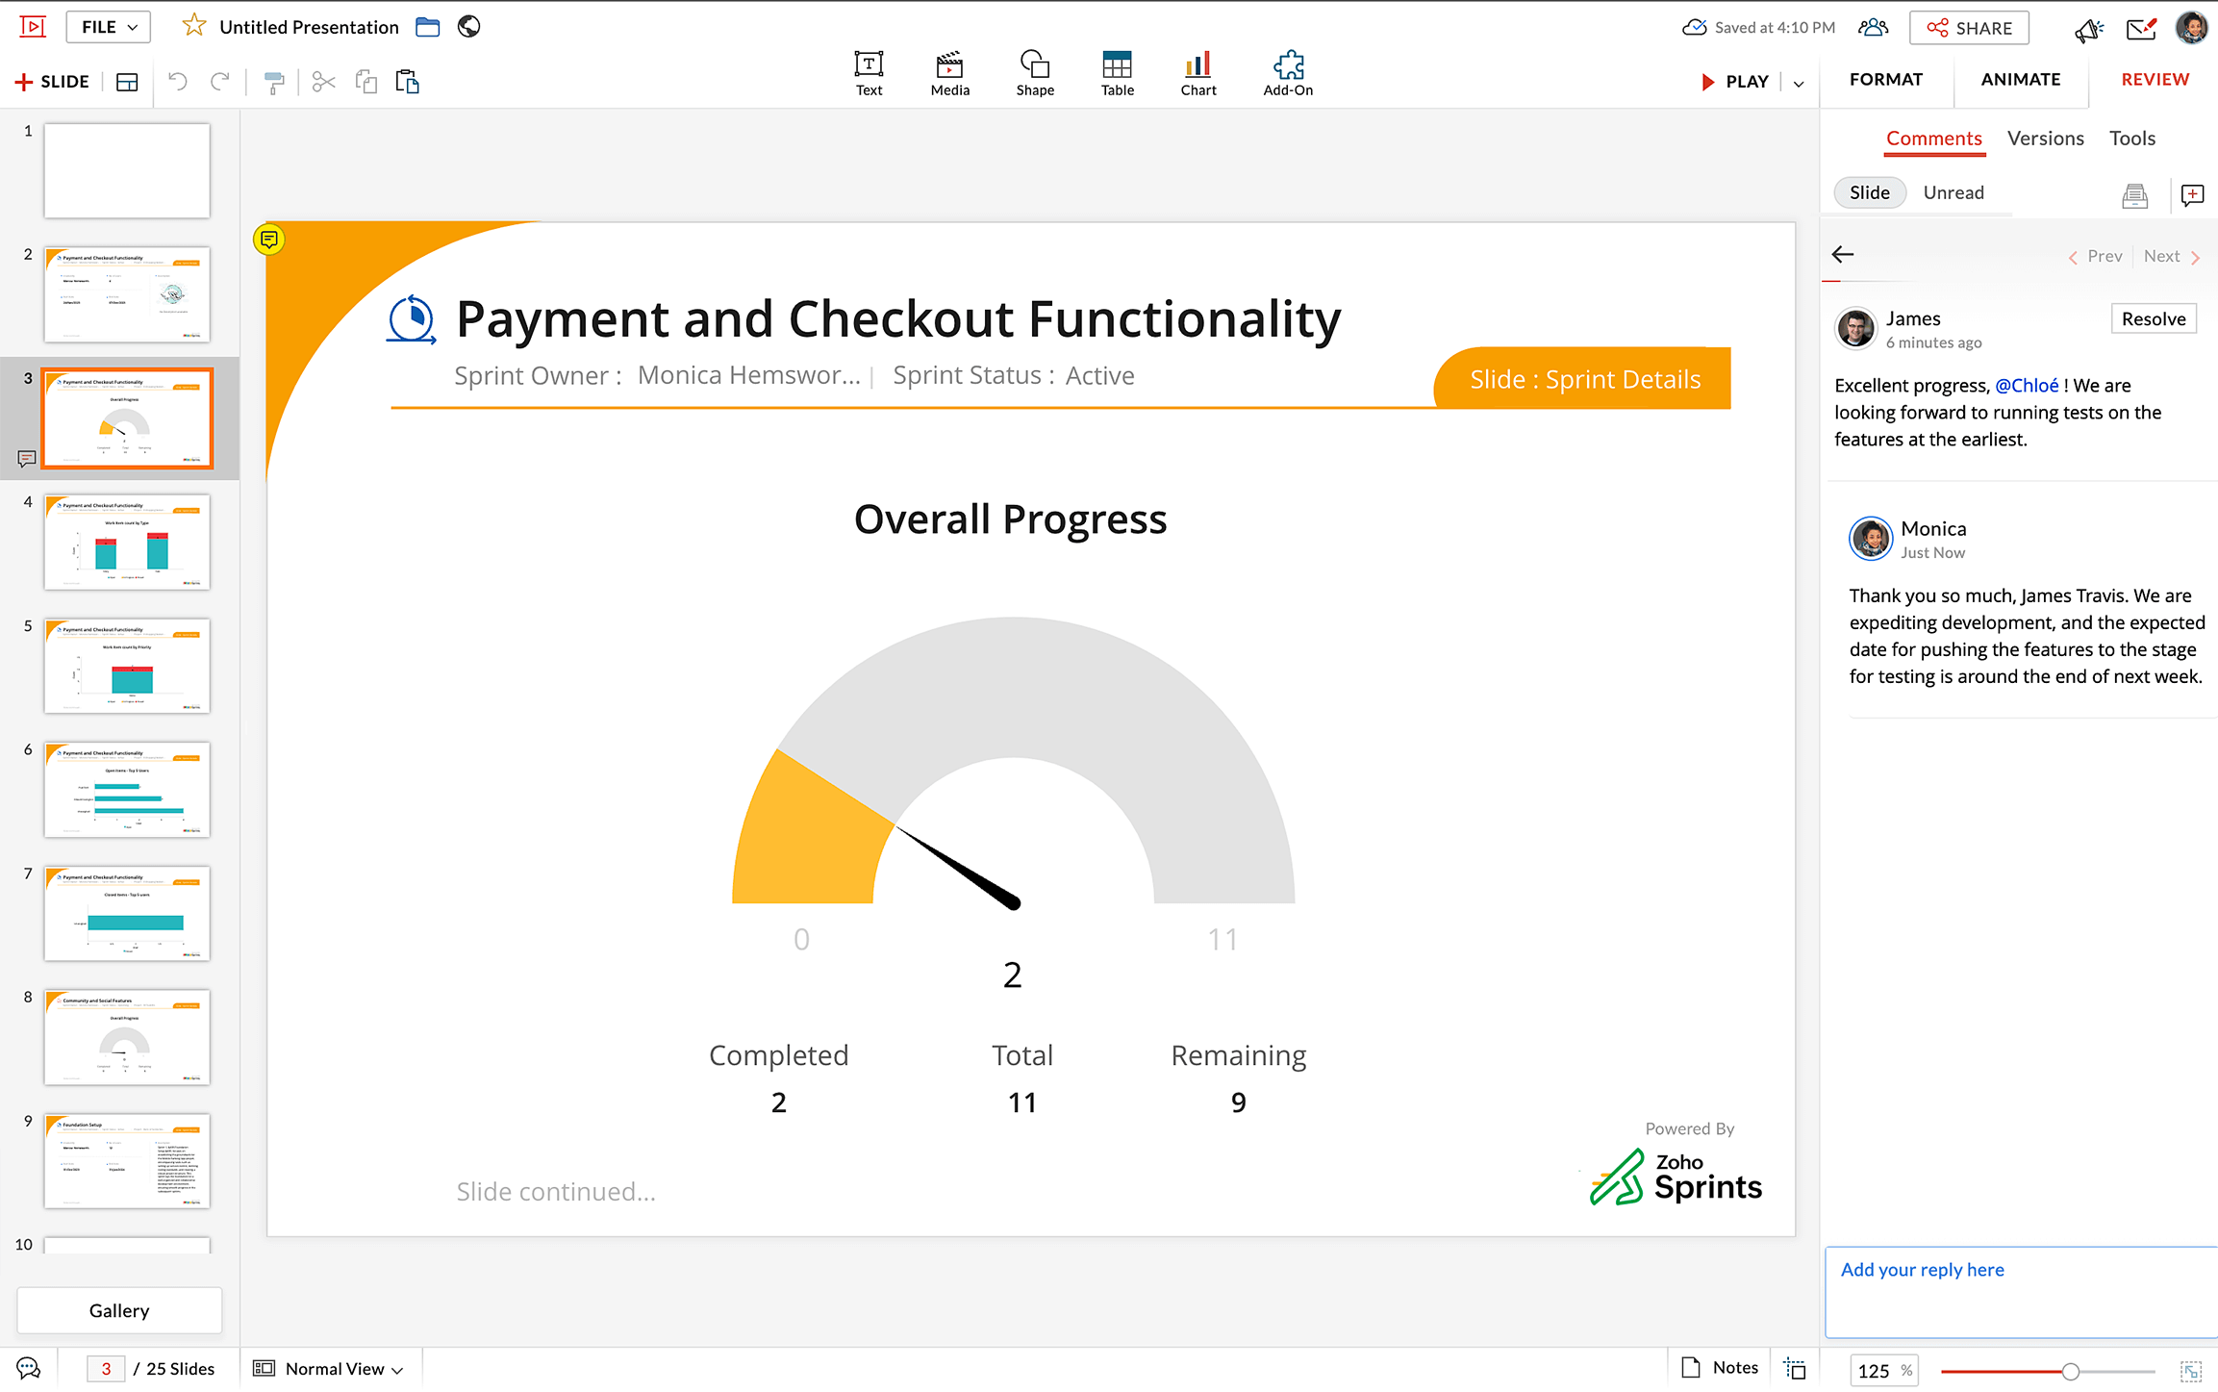
Task: Toggle the Notes panel
Action: tap(1720, 1367)
